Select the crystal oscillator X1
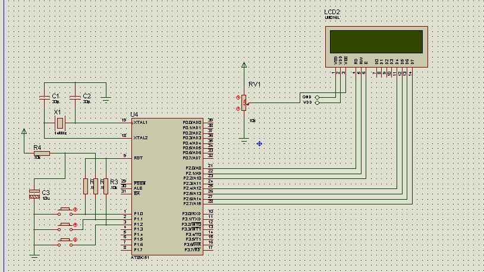The height and width of the screenshot is (272, 484). (x=60, y=123)
